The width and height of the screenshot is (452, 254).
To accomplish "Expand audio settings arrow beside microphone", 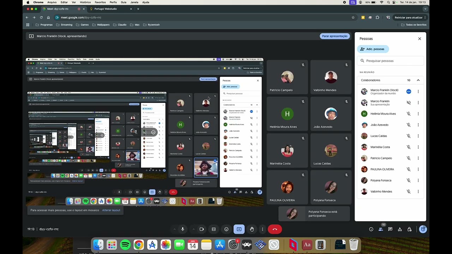I will (x=174, y=229).
